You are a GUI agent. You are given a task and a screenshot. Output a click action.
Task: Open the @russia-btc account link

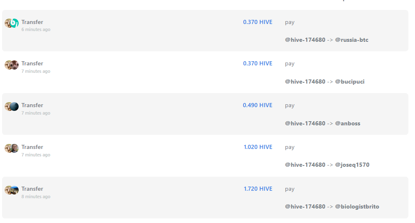pyautogui.click(x=352, y=40)
